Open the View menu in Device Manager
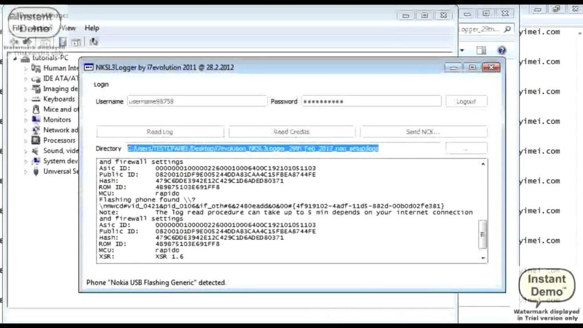The width and height of the screenshot is (583, 328). coord(68,28)
